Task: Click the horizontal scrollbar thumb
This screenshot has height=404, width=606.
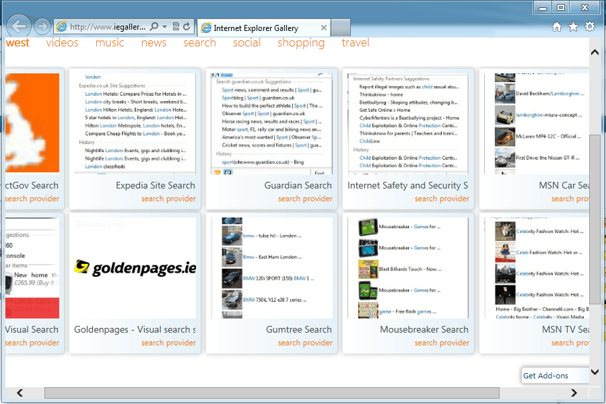Action: [x=272, y=393]
